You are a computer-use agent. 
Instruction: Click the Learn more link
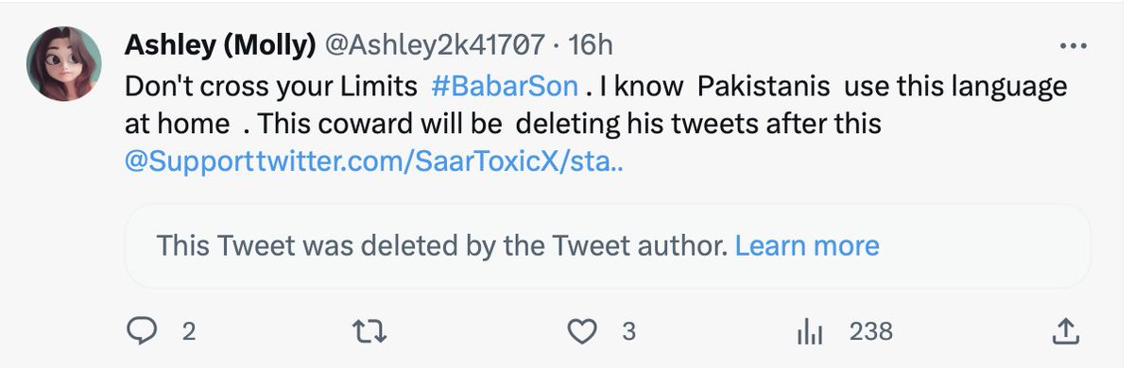coord(807,246)
